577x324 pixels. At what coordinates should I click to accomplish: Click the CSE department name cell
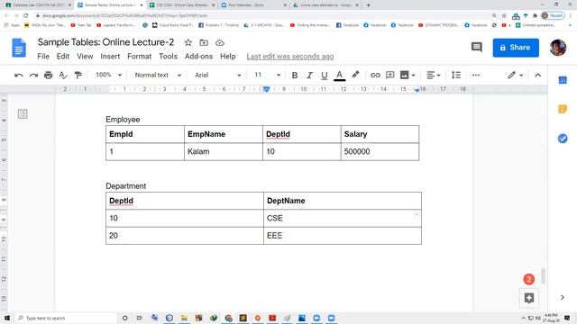[343, 218]
